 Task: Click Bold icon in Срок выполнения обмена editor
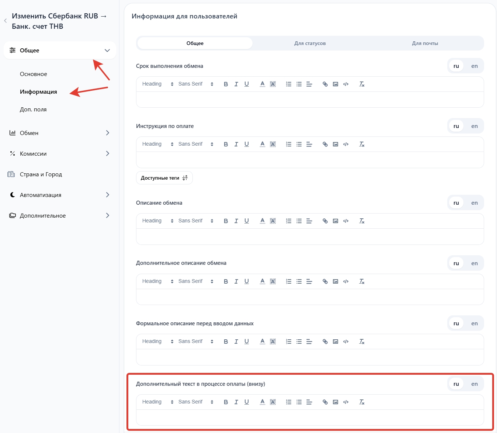[226, 84]
